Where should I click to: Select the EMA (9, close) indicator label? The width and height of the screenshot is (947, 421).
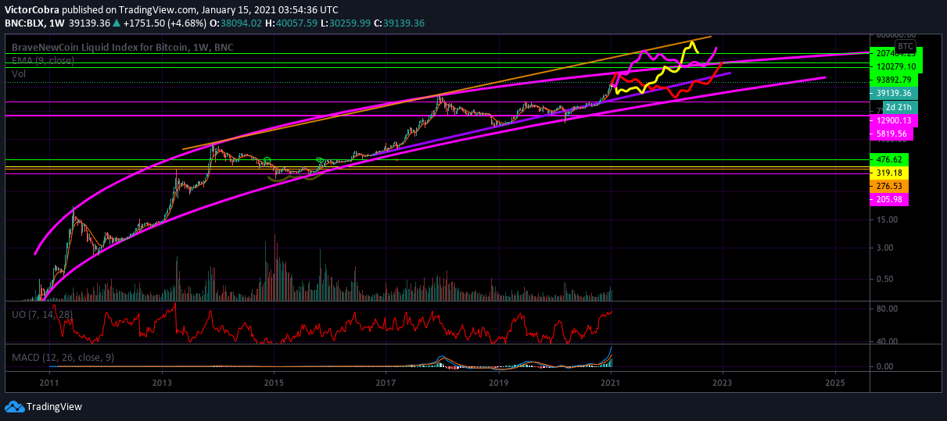click(x=43, y=60)
